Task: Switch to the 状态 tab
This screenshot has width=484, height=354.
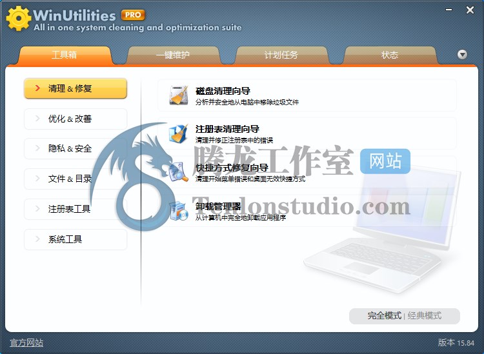Action: [x=390, y=55]
